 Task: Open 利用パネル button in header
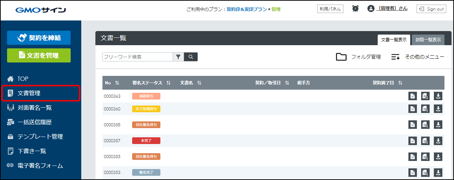click(330, 9)
